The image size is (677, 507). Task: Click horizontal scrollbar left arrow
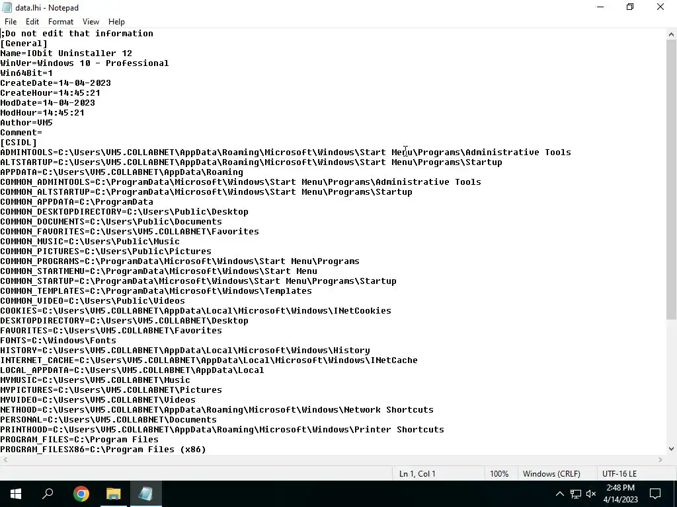tap(5, 459)
